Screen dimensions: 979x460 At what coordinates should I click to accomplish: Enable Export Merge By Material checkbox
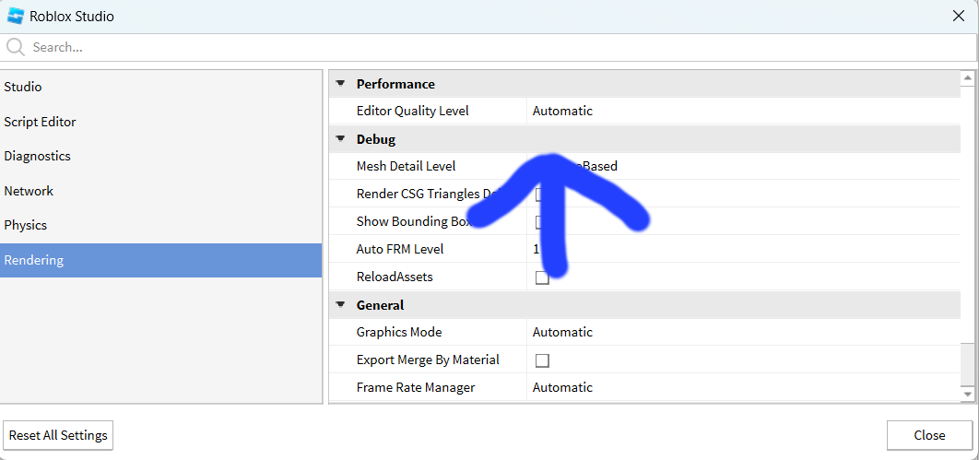pos(543,360)
